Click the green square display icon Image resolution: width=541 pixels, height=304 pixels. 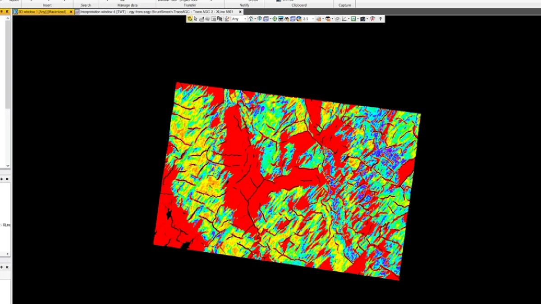tap(353, 19)
